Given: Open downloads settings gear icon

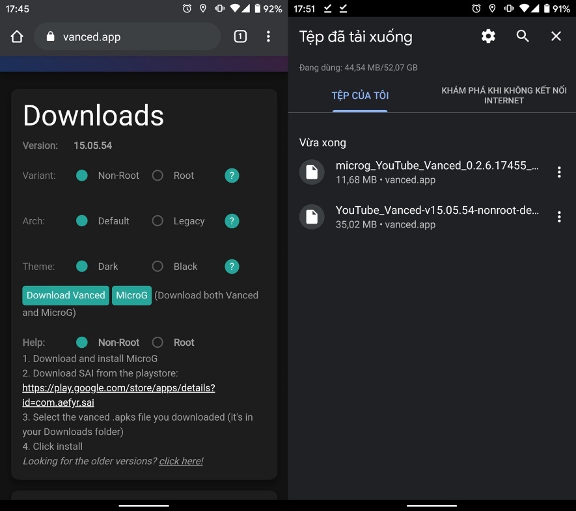Looking at the screenshot, I should pos(488,36).
